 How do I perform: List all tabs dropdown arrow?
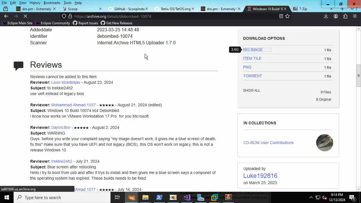[352, 9]
